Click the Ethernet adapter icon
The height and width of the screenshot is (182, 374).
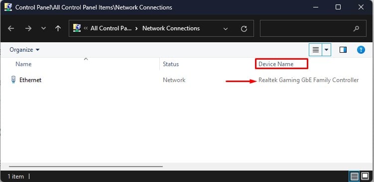click(13, 80)
